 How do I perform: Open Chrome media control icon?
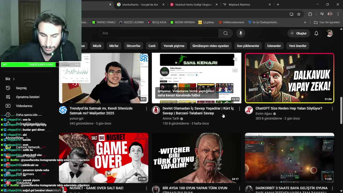(322, 14)
